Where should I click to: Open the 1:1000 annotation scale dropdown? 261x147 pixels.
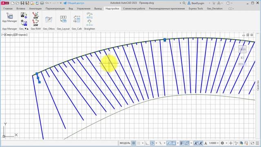click(x=214, y=143)
